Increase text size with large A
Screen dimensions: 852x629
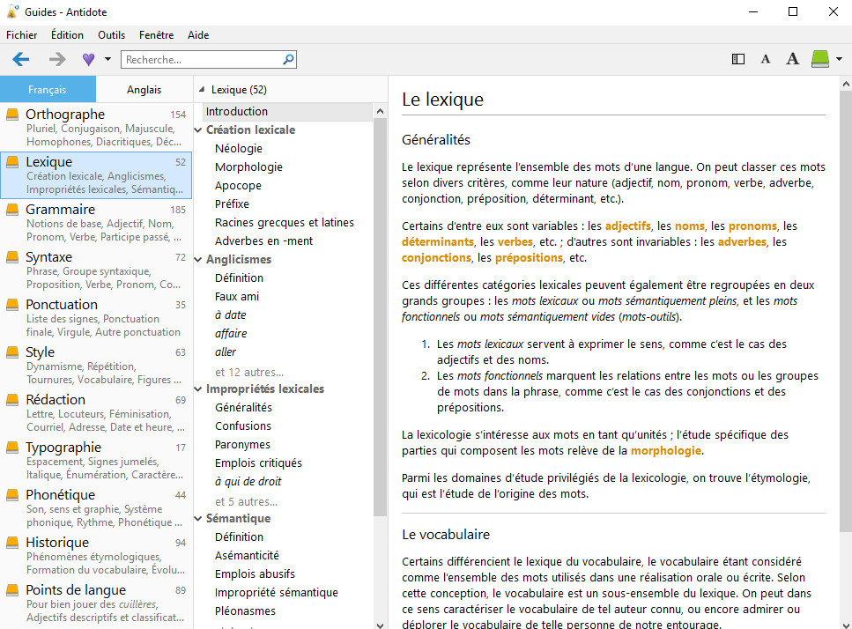point(793,59)
